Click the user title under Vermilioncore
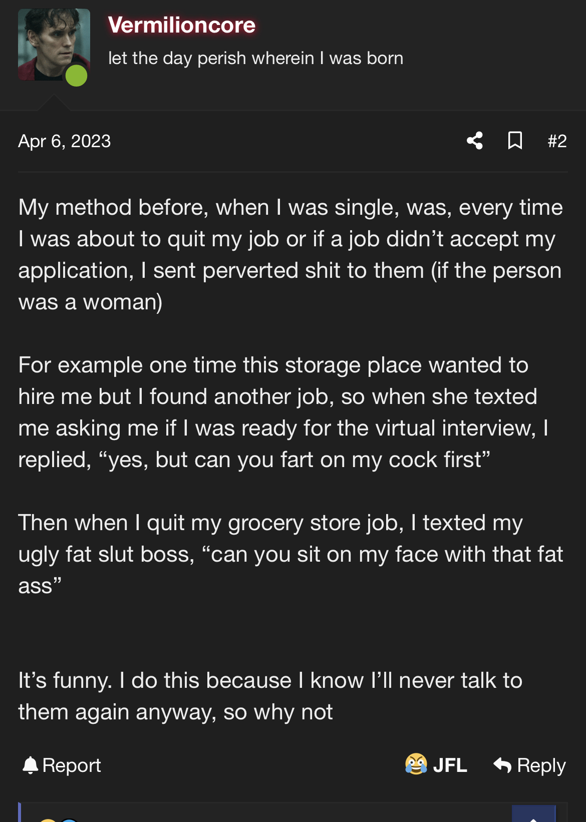The height and width of the screenshot is (822, 586). coord(256,58)
